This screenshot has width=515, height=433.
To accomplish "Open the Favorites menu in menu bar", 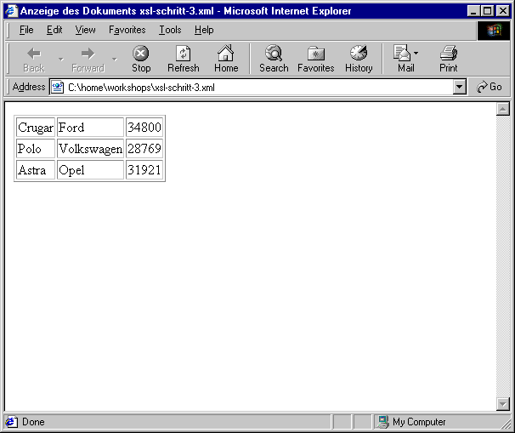I will [127, 30].
